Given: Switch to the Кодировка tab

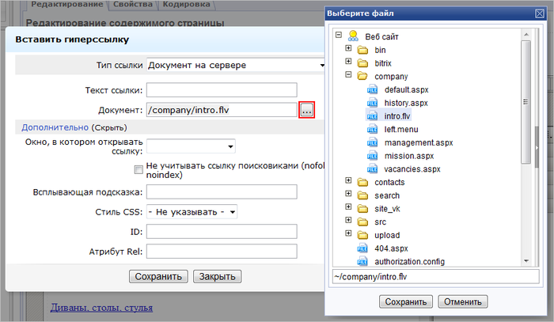Looking at the screenshot, I should pyautogui.click(x=186, y=4).
